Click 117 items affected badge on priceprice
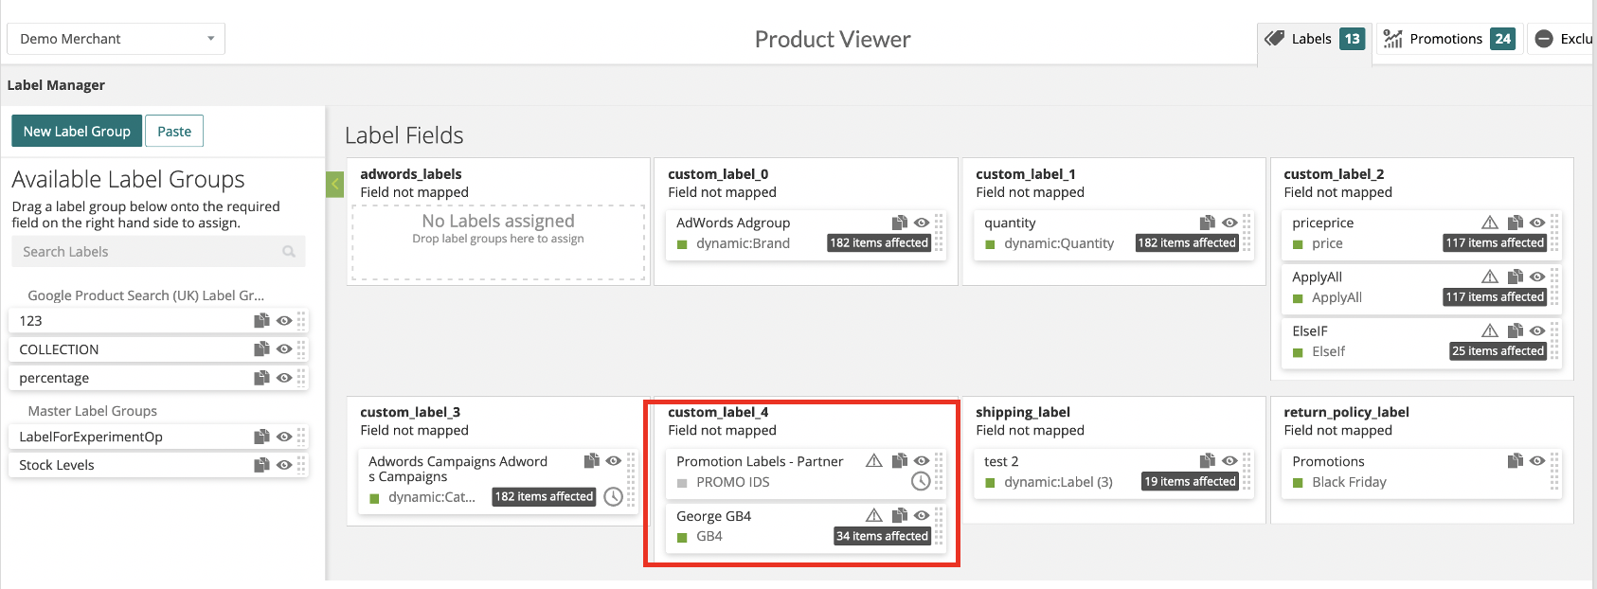This screenshot has width=1597, height=589. click(x=1495, y=243)
